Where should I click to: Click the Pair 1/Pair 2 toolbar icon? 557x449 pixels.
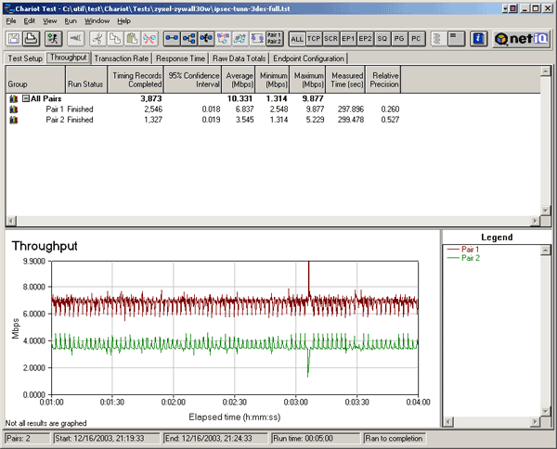(x=274, y=39)
